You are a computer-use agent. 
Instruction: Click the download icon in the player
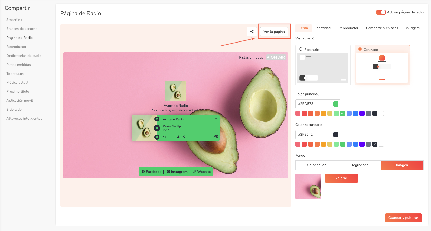tap(178, 137)
